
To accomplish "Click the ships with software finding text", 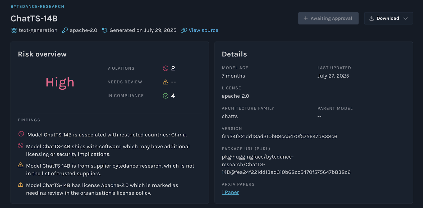I will click(x=108, y=150).
